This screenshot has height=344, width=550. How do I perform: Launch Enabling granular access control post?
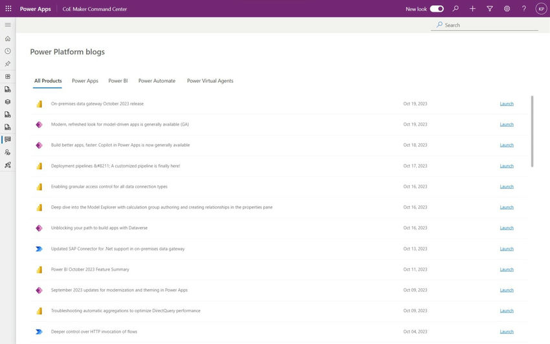[x=507, y=187]
